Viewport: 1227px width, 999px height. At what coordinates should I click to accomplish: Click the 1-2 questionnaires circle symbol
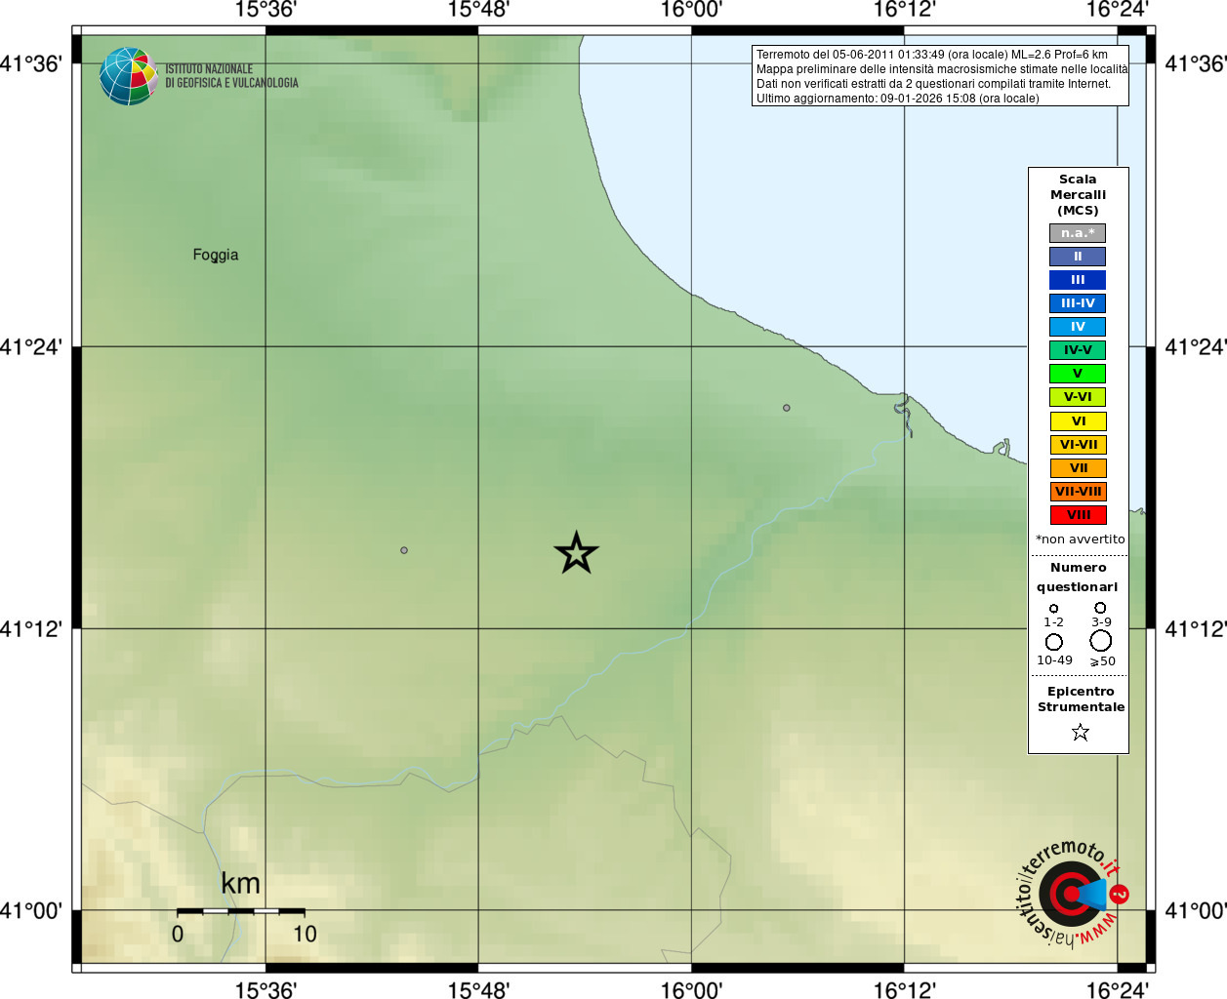click(1053, 609)
